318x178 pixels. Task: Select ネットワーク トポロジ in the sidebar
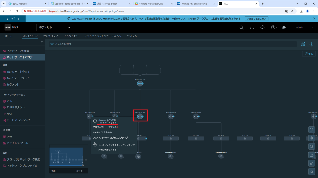[22, 57]
